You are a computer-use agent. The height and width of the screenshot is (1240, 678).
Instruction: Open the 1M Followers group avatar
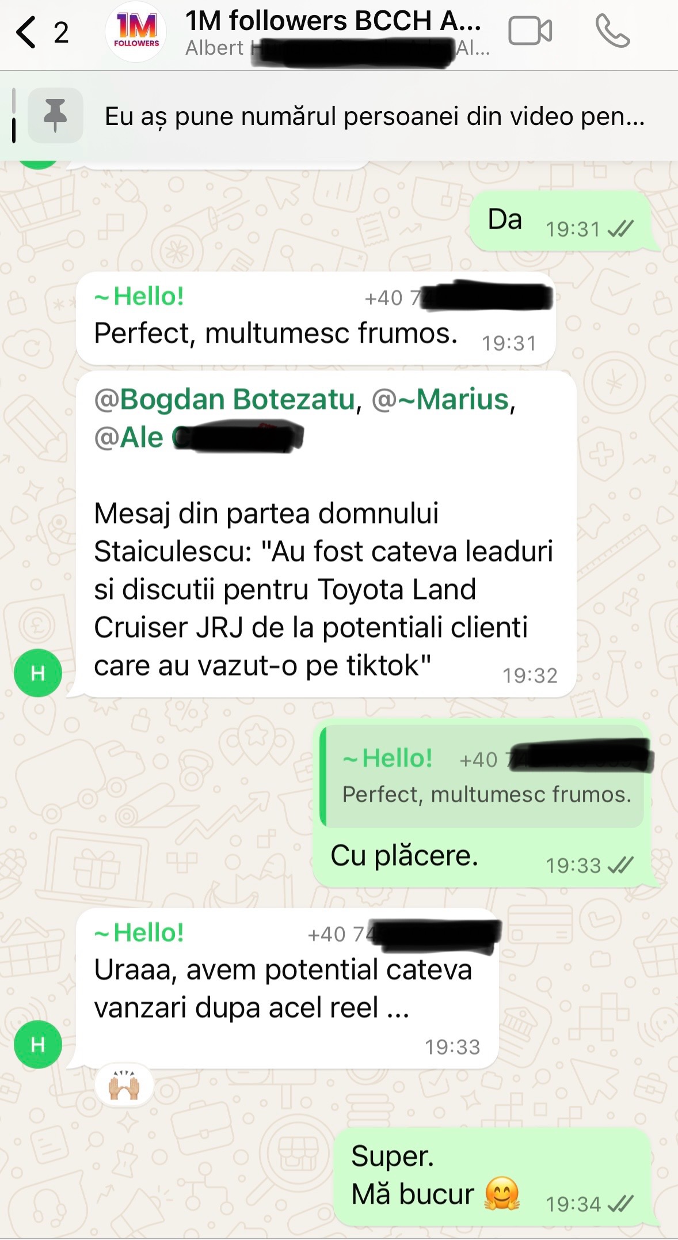[136, 32]
